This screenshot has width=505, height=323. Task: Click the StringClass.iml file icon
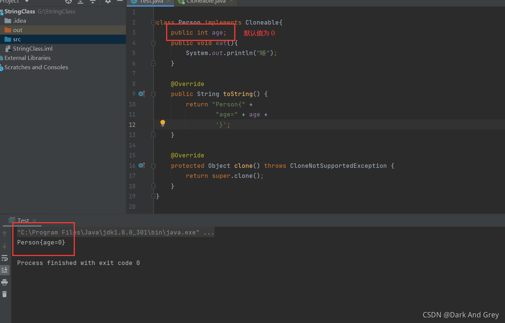8,48
